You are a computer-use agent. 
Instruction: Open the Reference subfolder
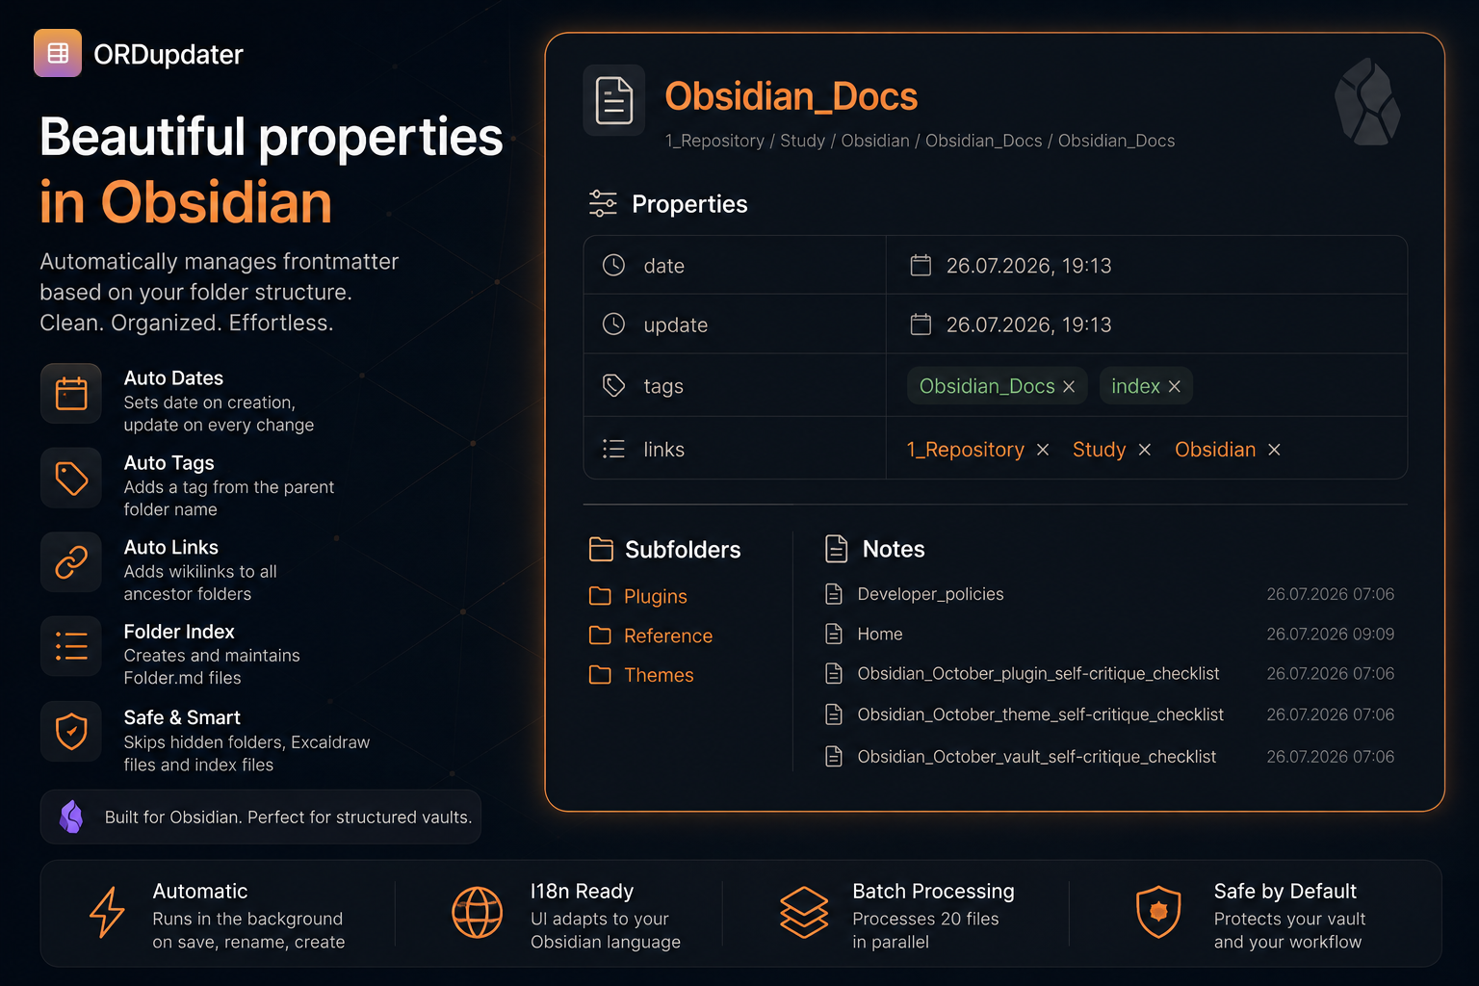point(668,636)
